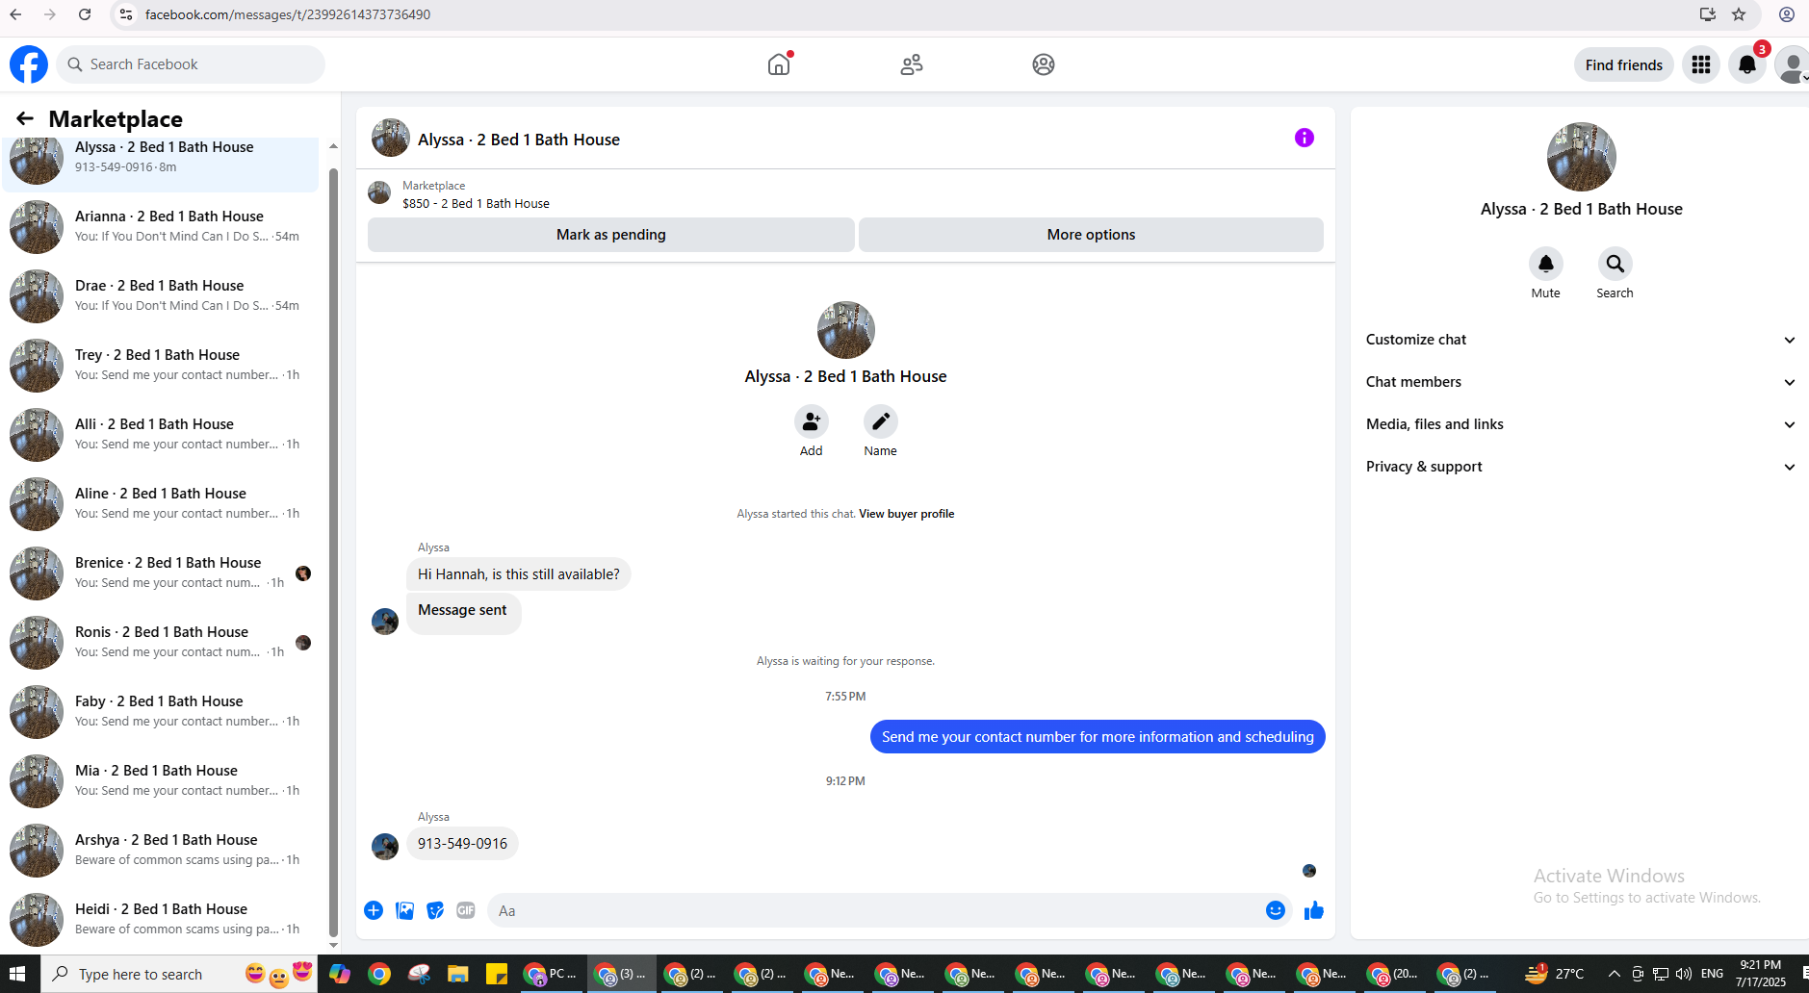The image size is (1809, 993).
Task: Click the Search Facebook field
Action: 191,64
